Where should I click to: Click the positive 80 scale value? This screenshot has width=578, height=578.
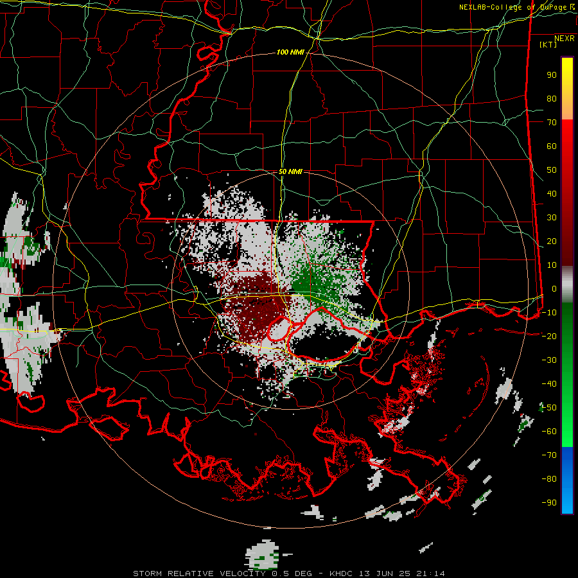[552, 99]
